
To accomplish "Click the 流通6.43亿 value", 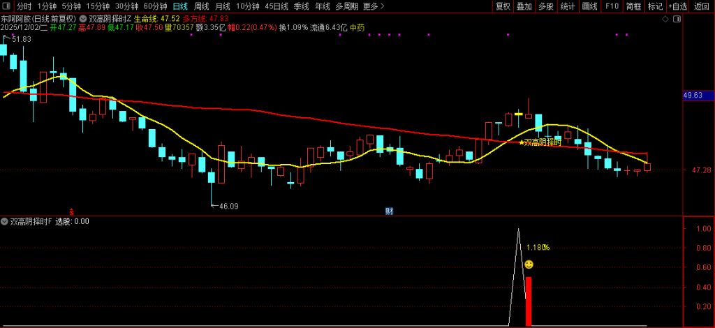I will pyautogui.click(x=328, y=27).
